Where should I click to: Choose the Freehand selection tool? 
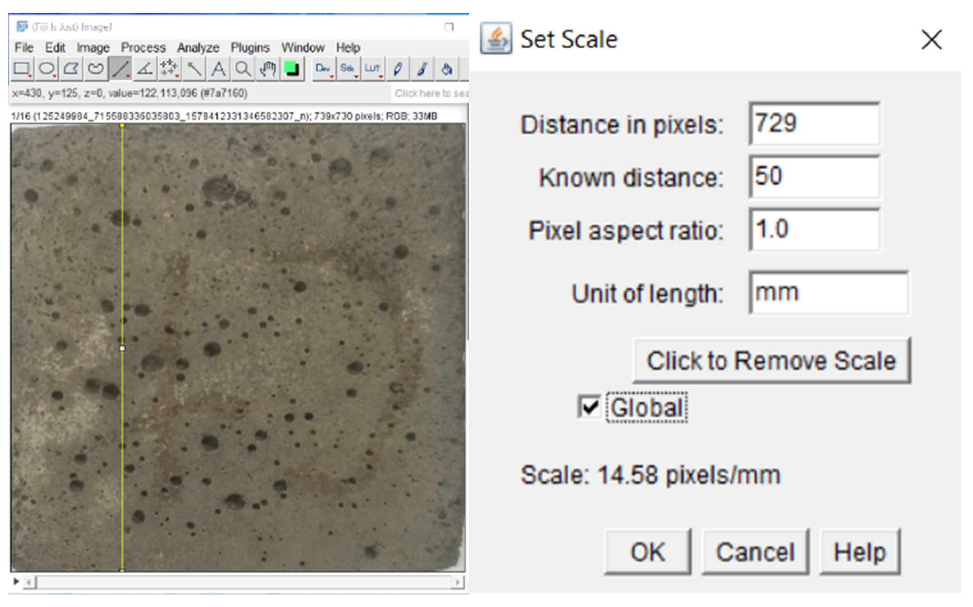tap(95, 69)
